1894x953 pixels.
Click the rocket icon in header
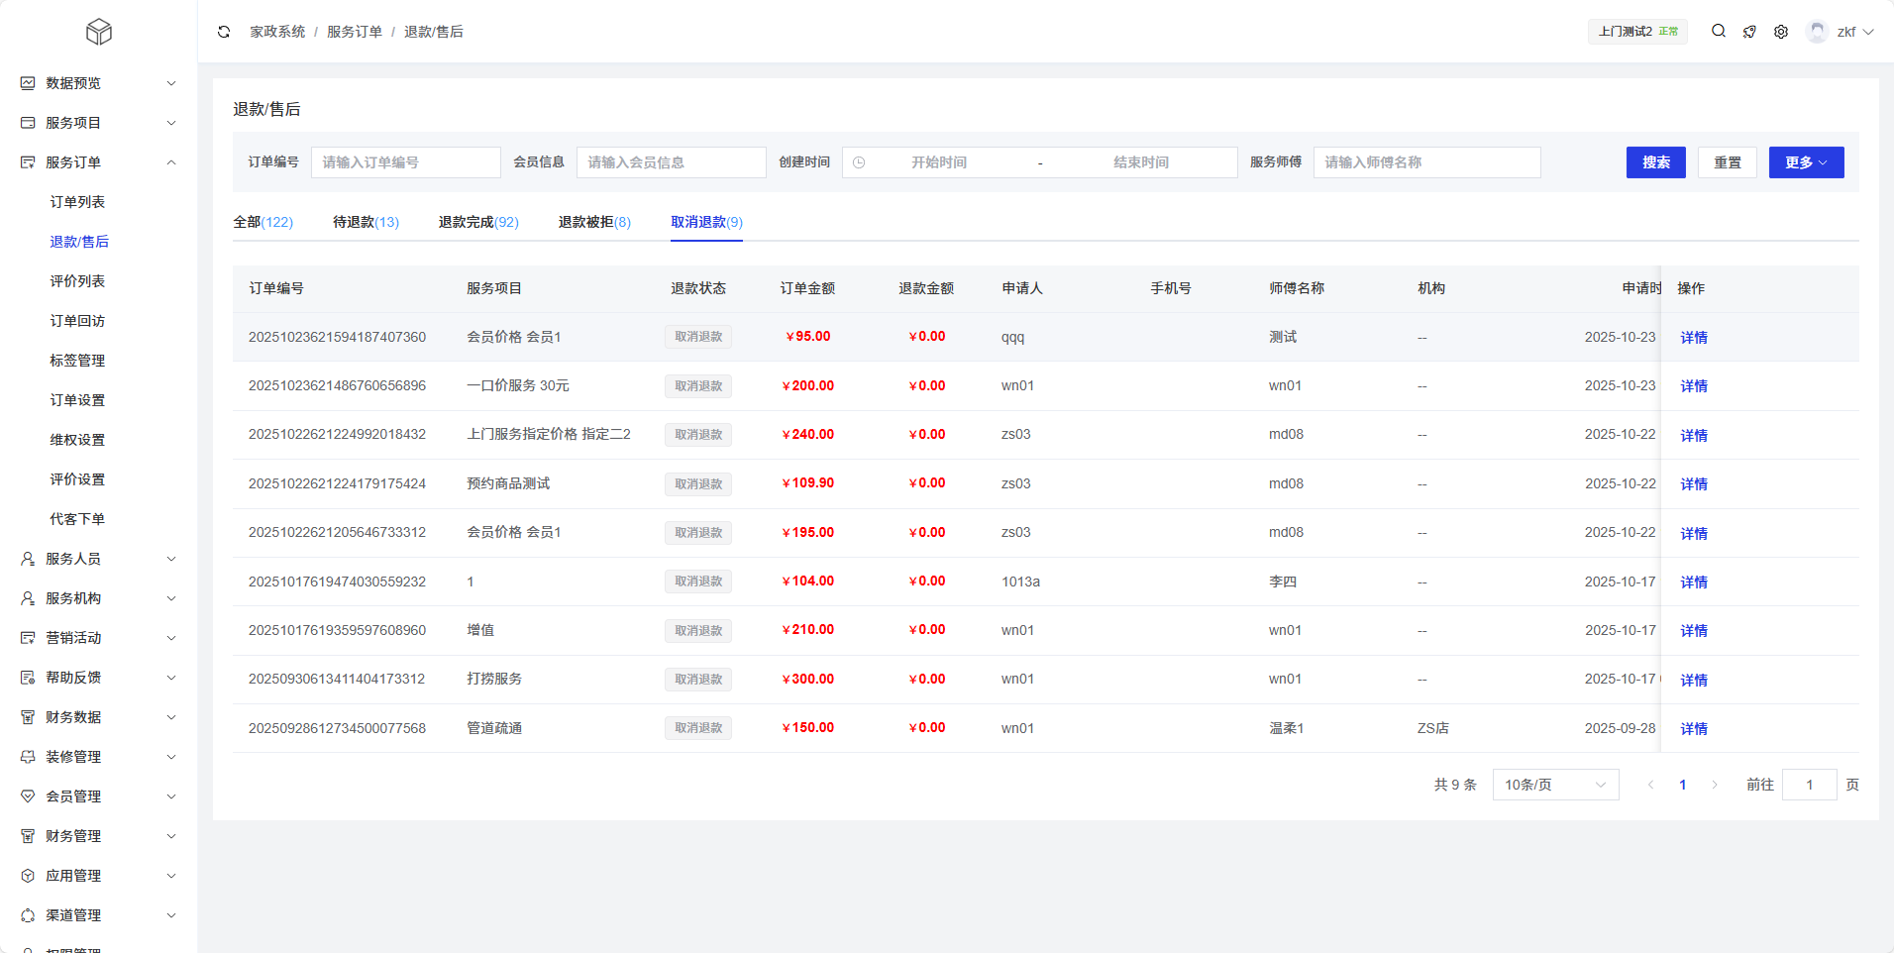pos(1749,32)
